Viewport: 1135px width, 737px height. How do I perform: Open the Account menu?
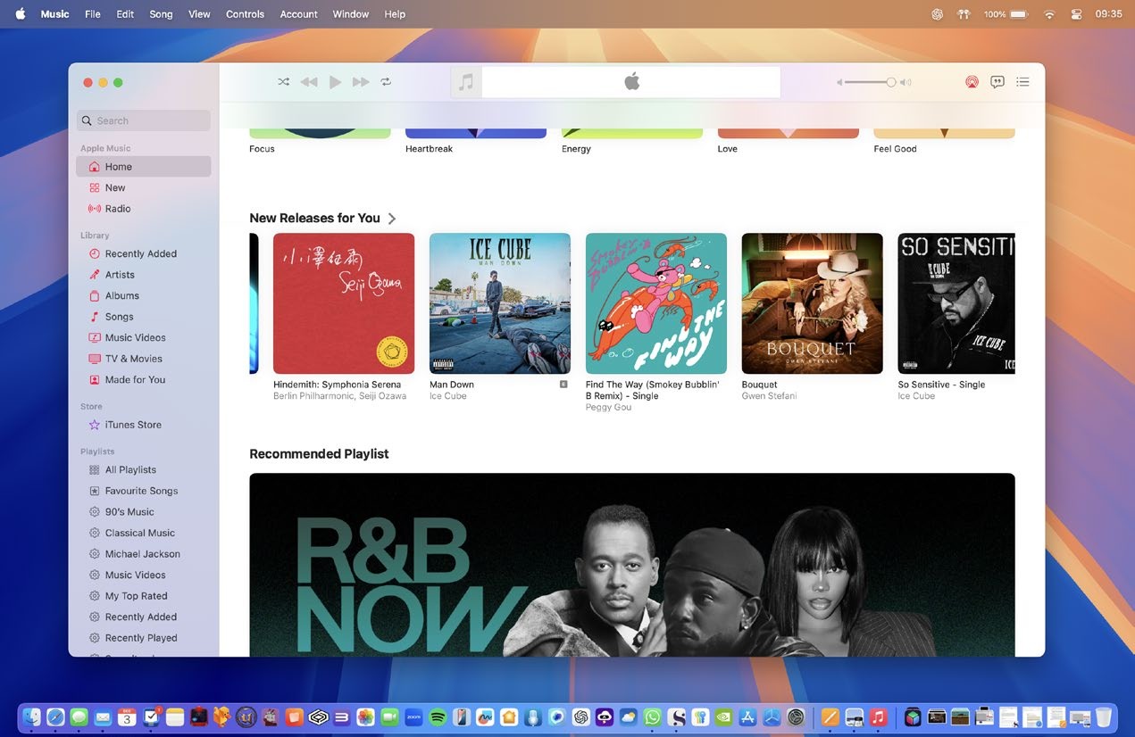click(x=298, y=14)
